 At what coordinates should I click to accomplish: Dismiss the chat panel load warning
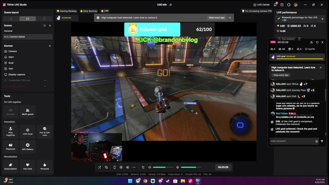pos(321,68)
